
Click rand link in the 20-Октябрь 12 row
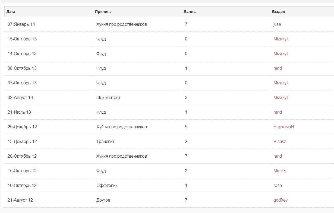278,156
